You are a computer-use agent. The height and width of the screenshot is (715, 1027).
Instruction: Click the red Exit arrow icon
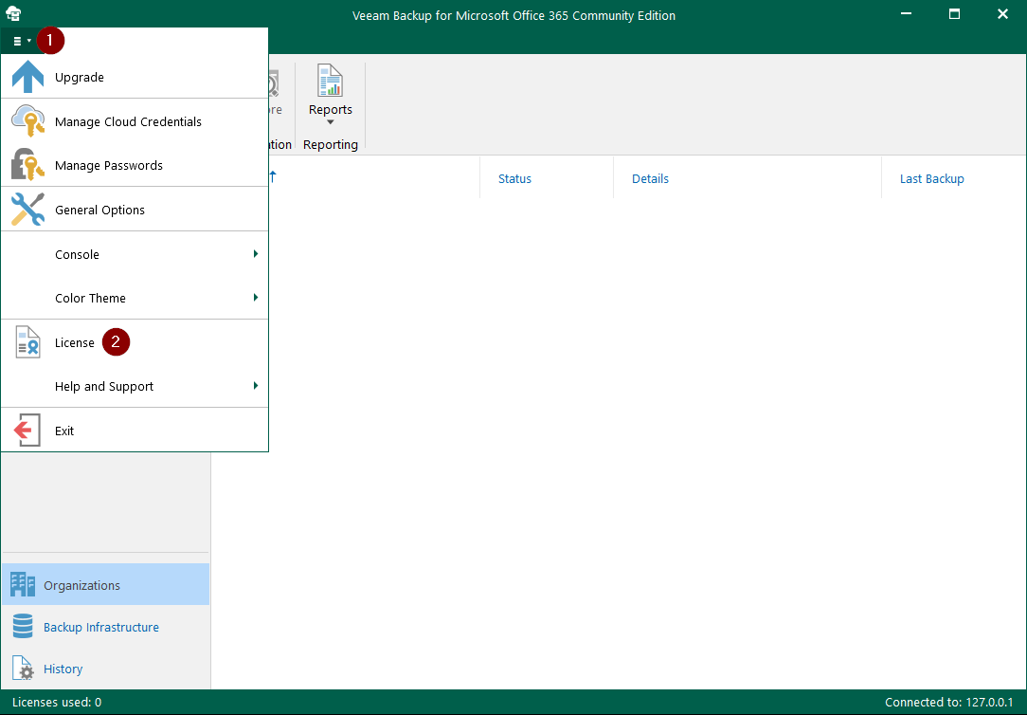[x=27, y=430]
